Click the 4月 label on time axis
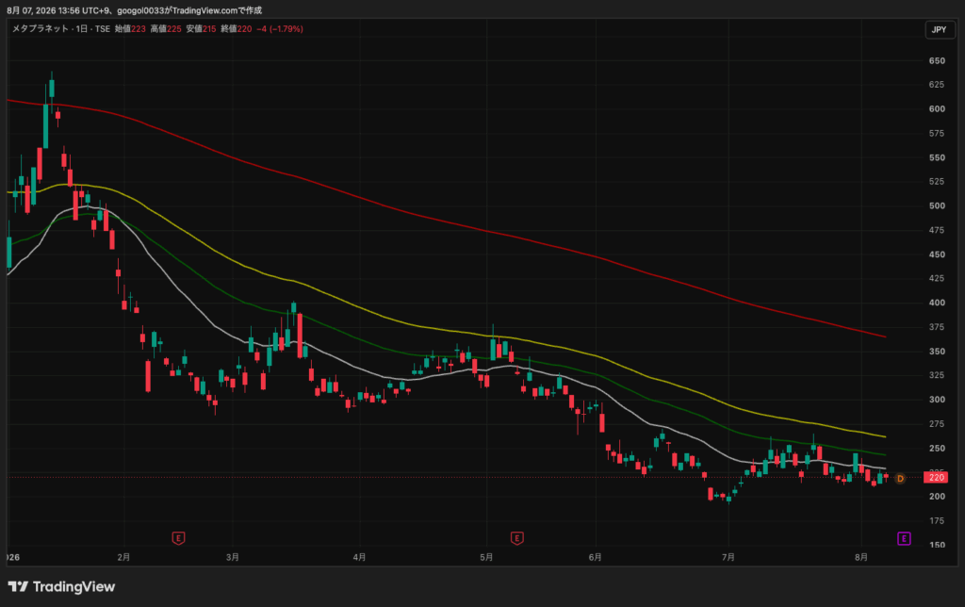The image size is (965, 607). [x=359, y=557]
